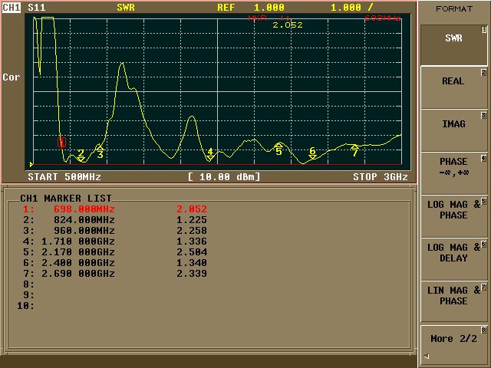The image size is (491, 368).
Task: Click empty marker list row 9:
Action: 28,294
